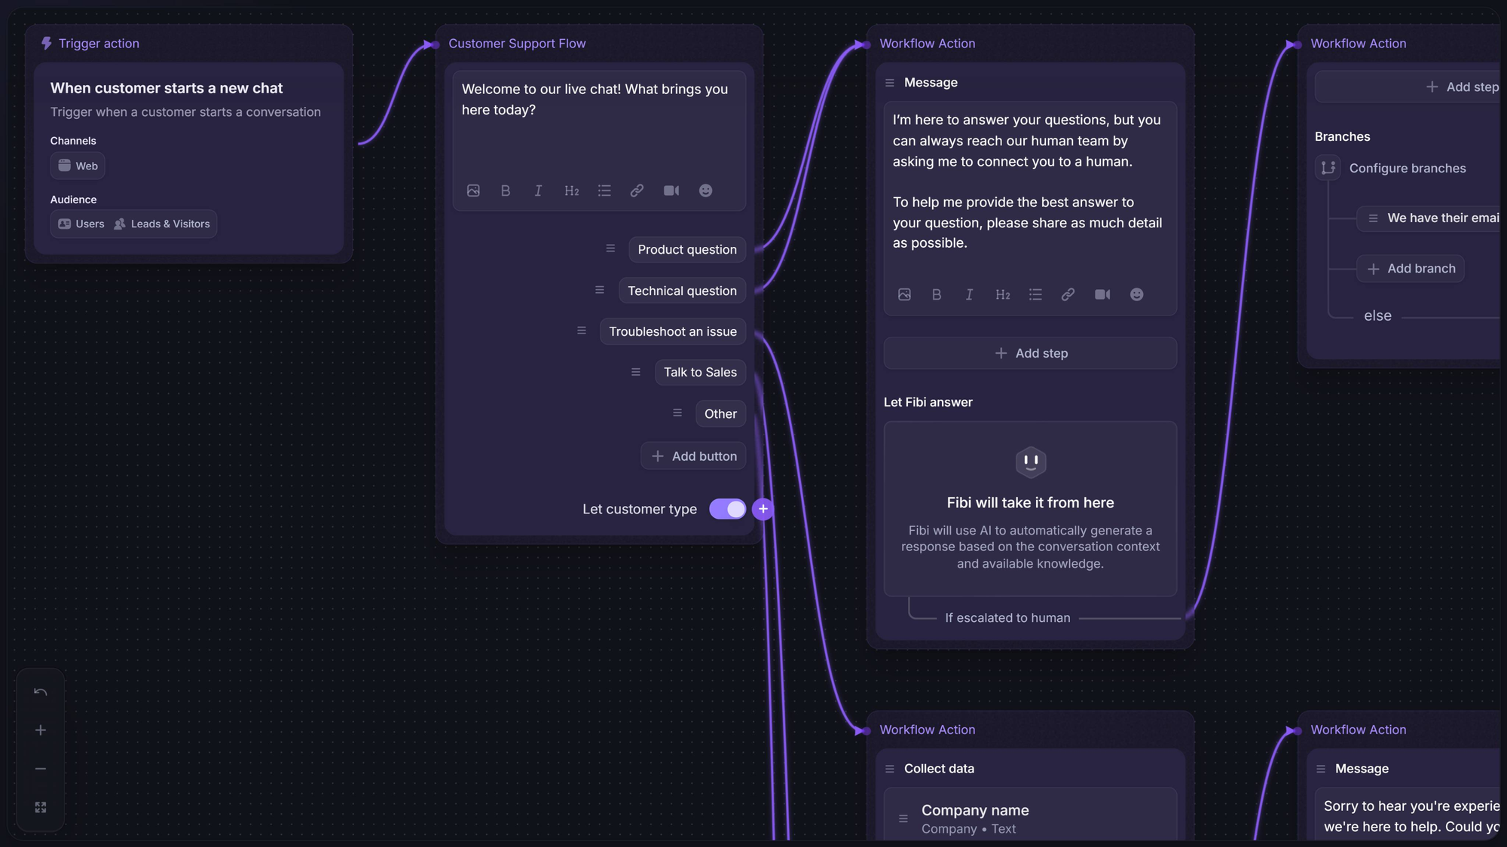Insert image in Workflow Action message editor

904,294
